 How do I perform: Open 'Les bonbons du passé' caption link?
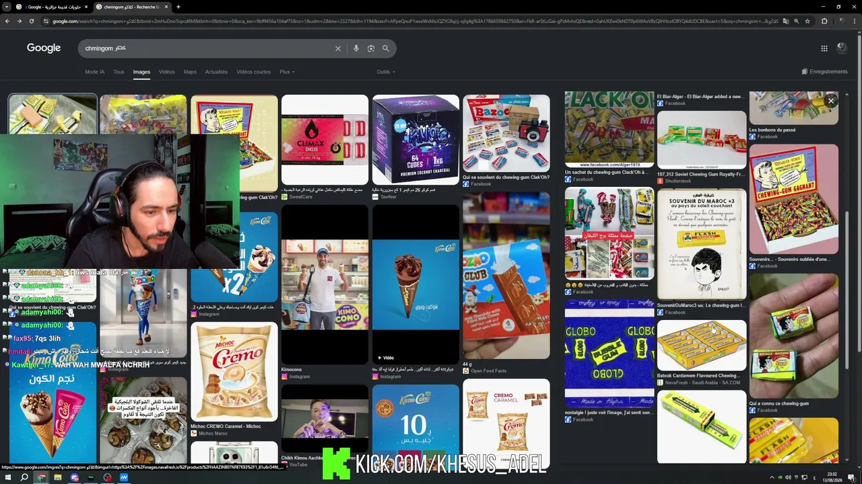pyautogui.click(x=772, y=130)
